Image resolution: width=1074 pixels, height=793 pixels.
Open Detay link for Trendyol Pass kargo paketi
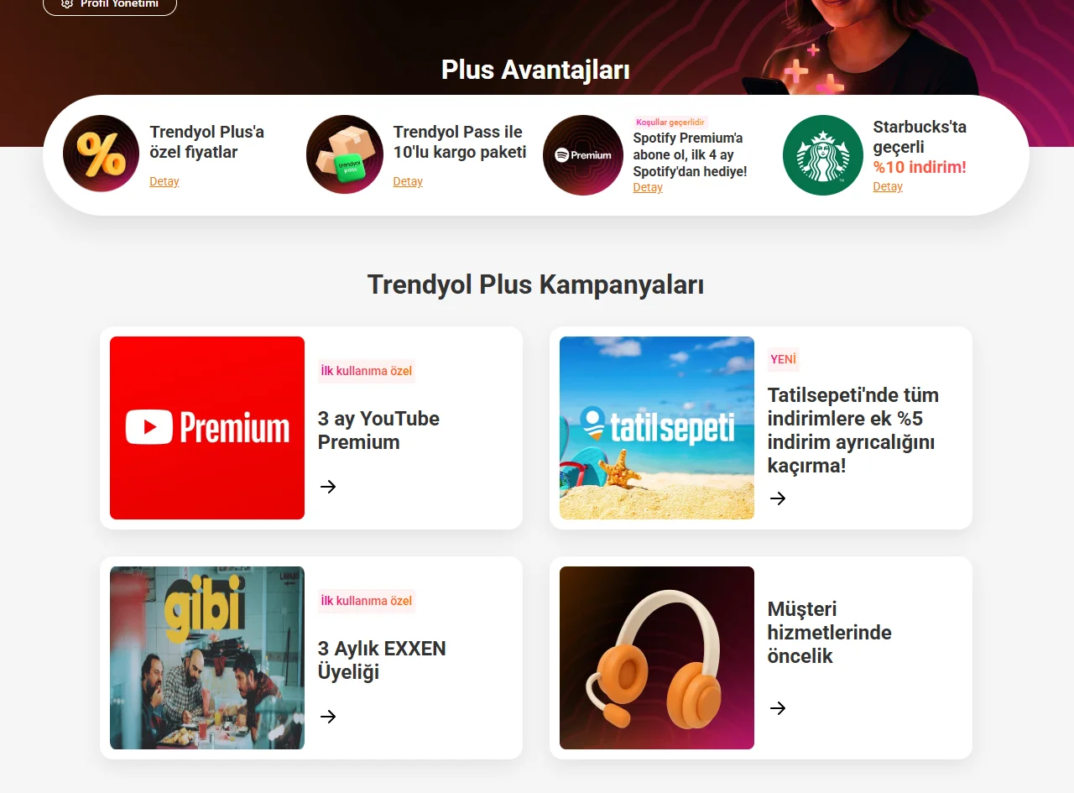pos(408,181)
